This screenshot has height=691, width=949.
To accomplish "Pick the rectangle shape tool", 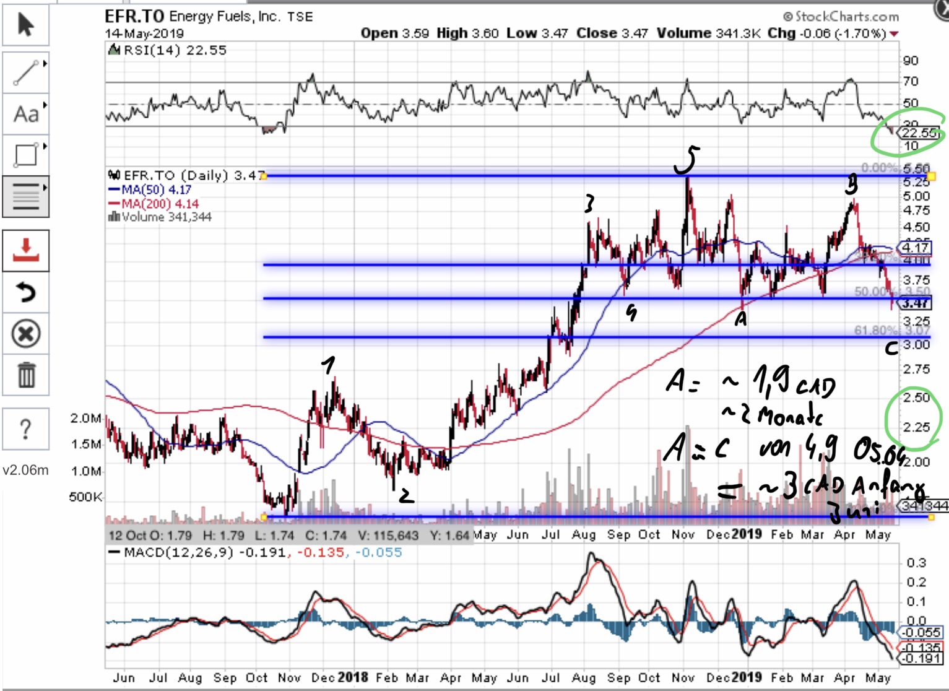I will 25,155.
